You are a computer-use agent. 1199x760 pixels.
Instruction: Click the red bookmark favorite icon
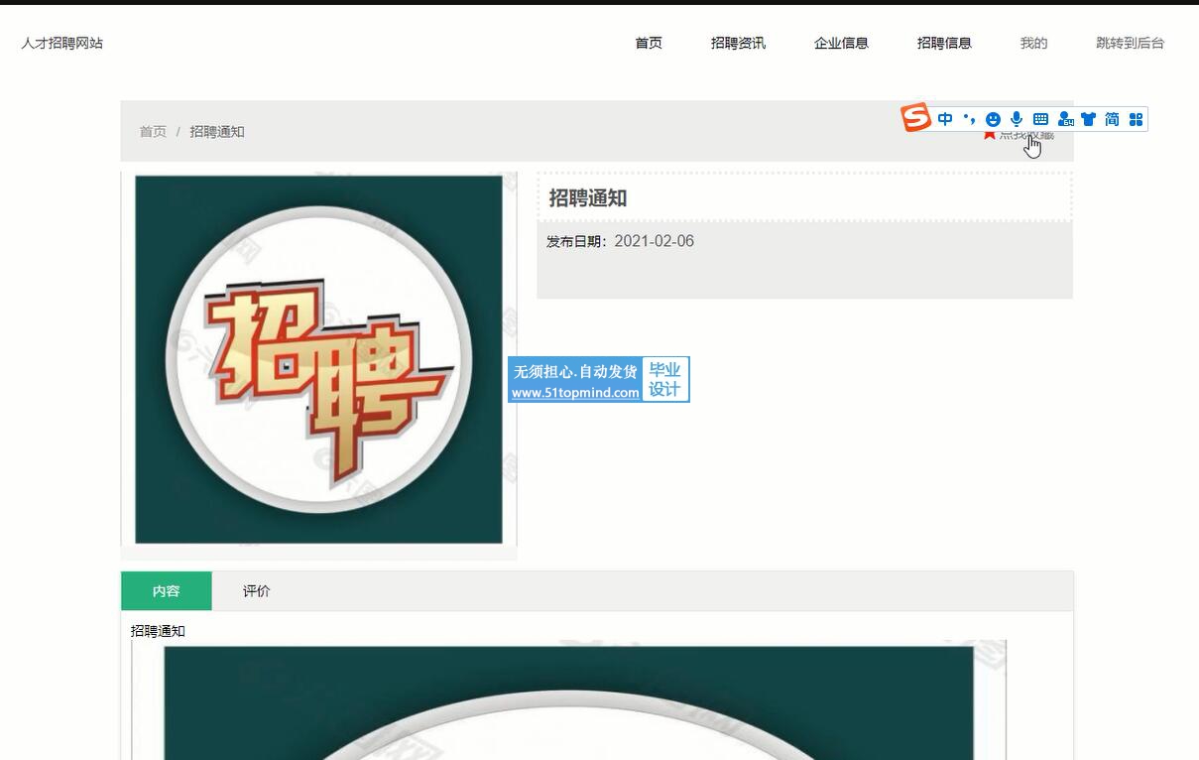click(989, 134)
